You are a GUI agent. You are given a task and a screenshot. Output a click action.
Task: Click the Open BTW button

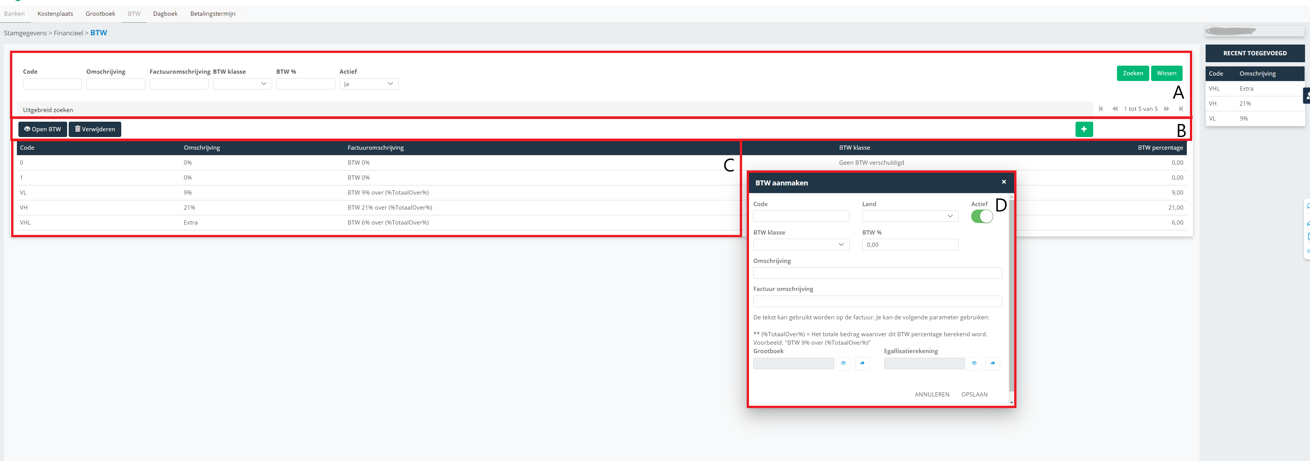pos(43,129)
